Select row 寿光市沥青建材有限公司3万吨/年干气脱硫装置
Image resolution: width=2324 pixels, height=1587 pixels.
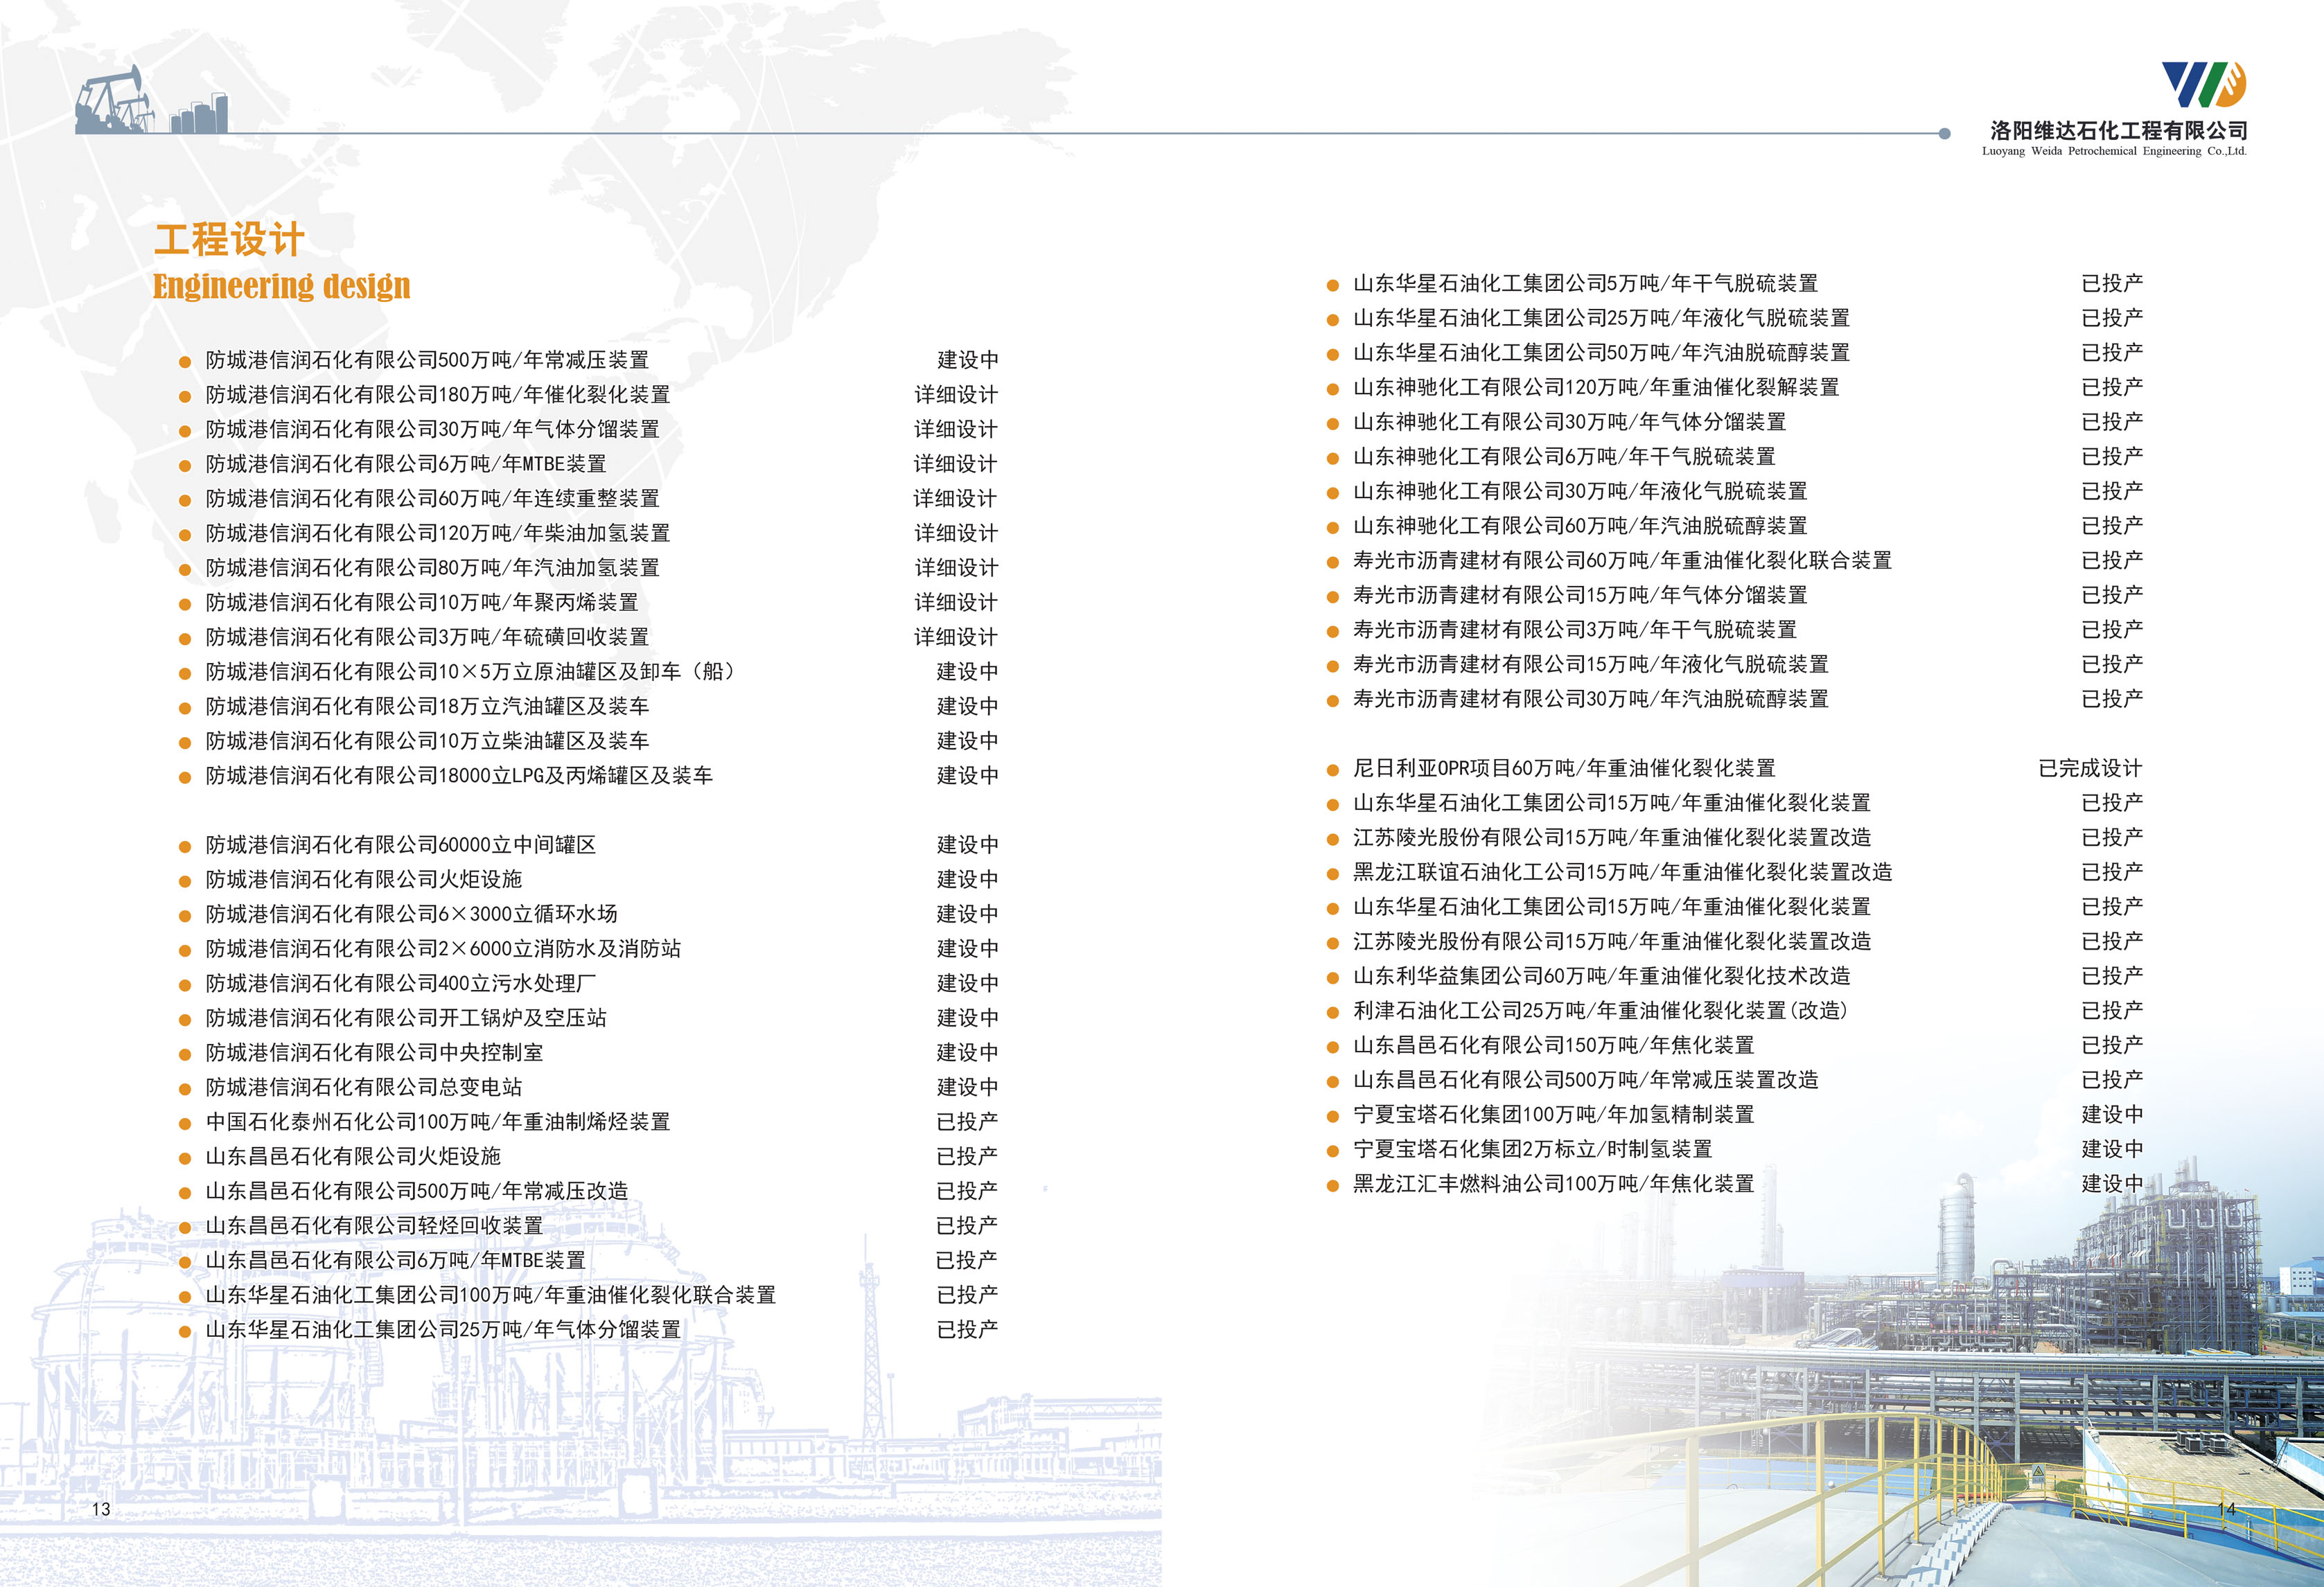click(x=1735, y=630)
